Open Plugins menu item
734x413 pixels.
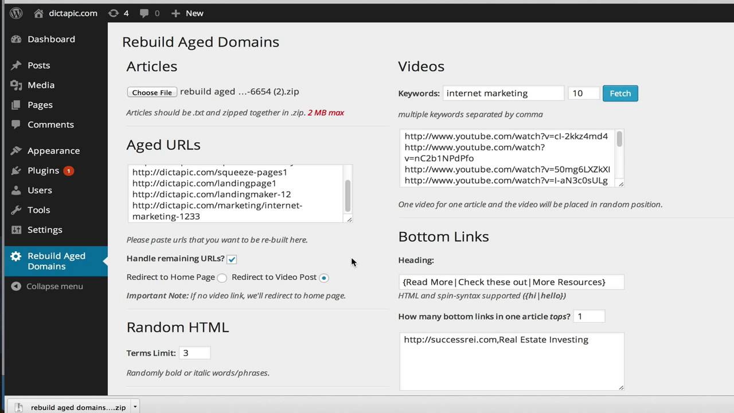43,170
